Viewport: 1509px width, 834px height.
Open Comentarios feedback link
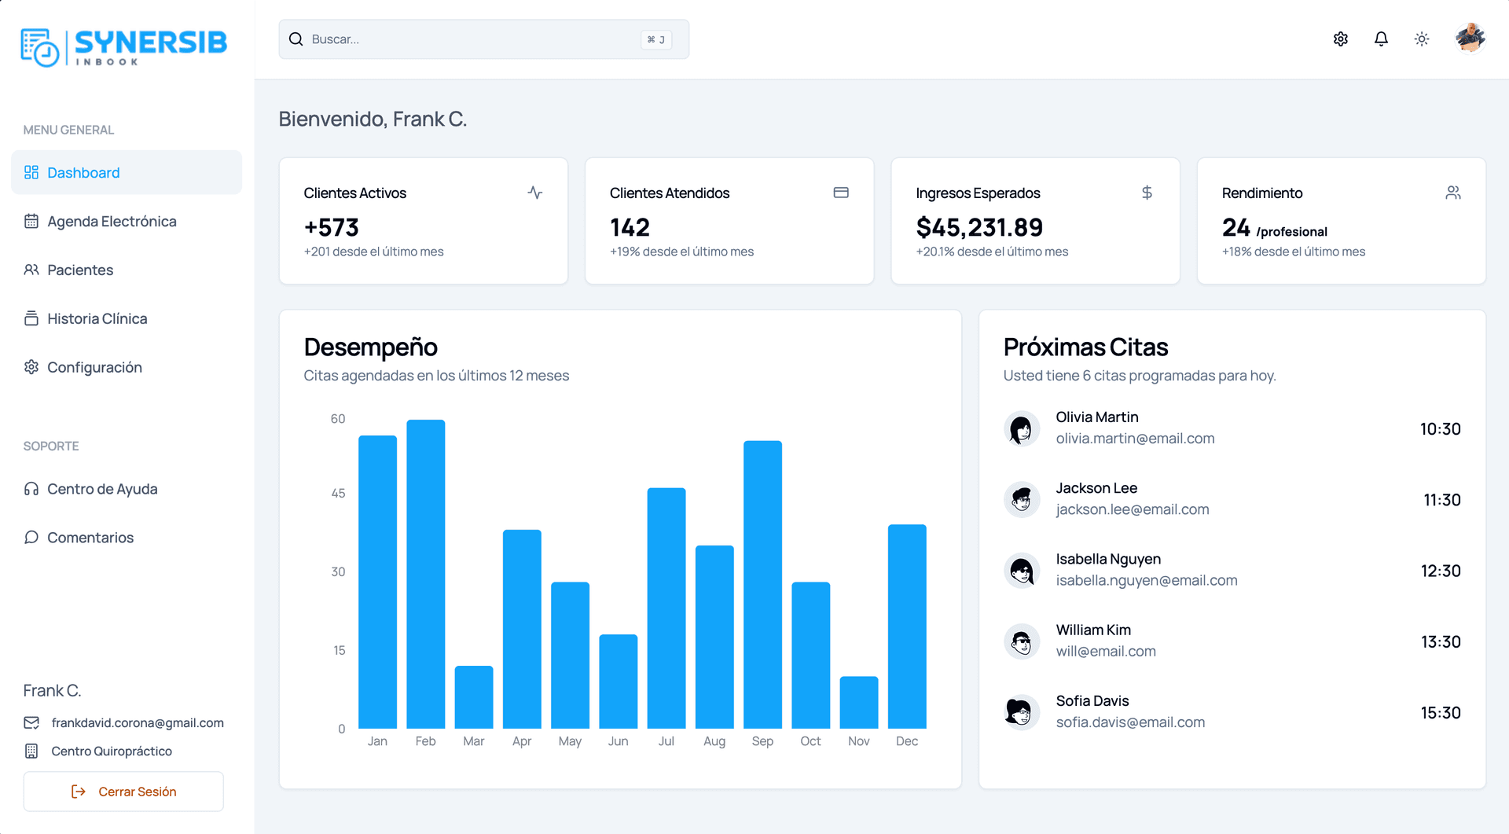(x=90, y=538)
